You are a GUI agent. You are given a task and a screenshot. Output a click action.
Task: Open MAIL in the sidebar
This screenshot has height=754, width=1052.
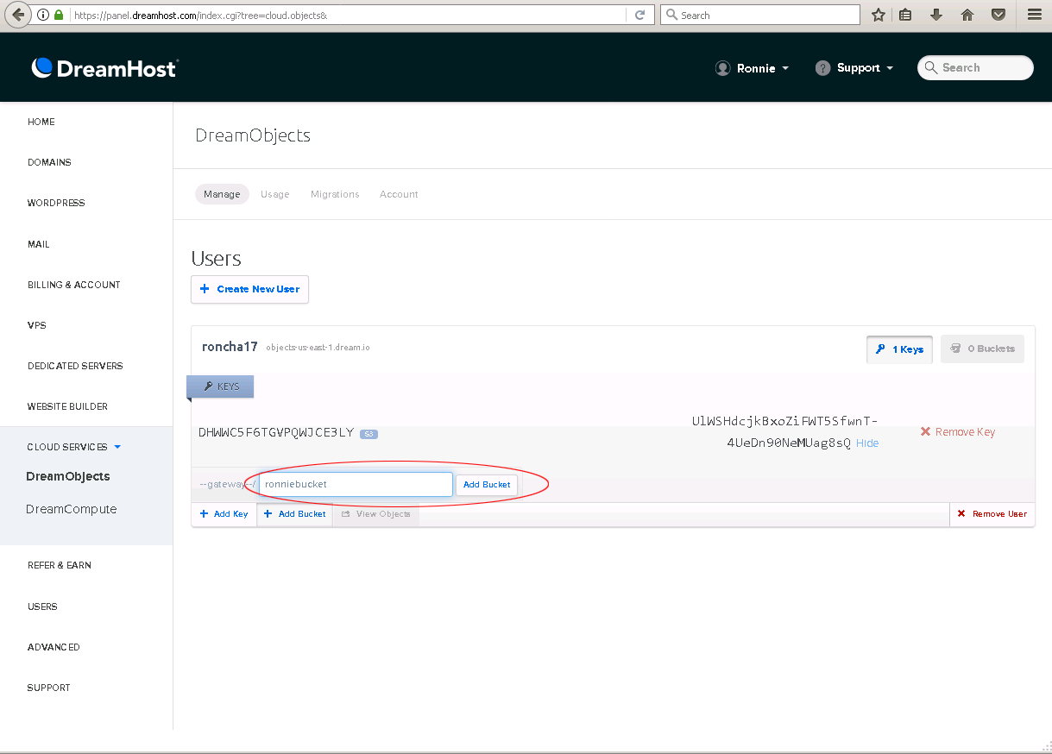click(39, 244)
